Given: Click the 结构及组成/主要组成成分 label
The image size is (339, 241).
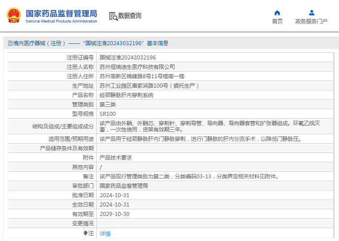Looking at the screenshot, I should point(63,127).
